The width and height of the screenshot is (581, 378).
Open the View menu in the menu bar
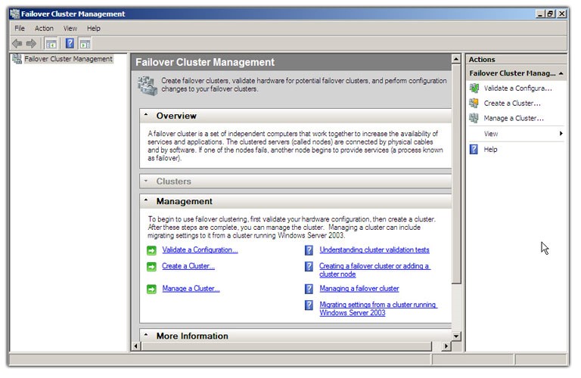(x=70, y=28)
